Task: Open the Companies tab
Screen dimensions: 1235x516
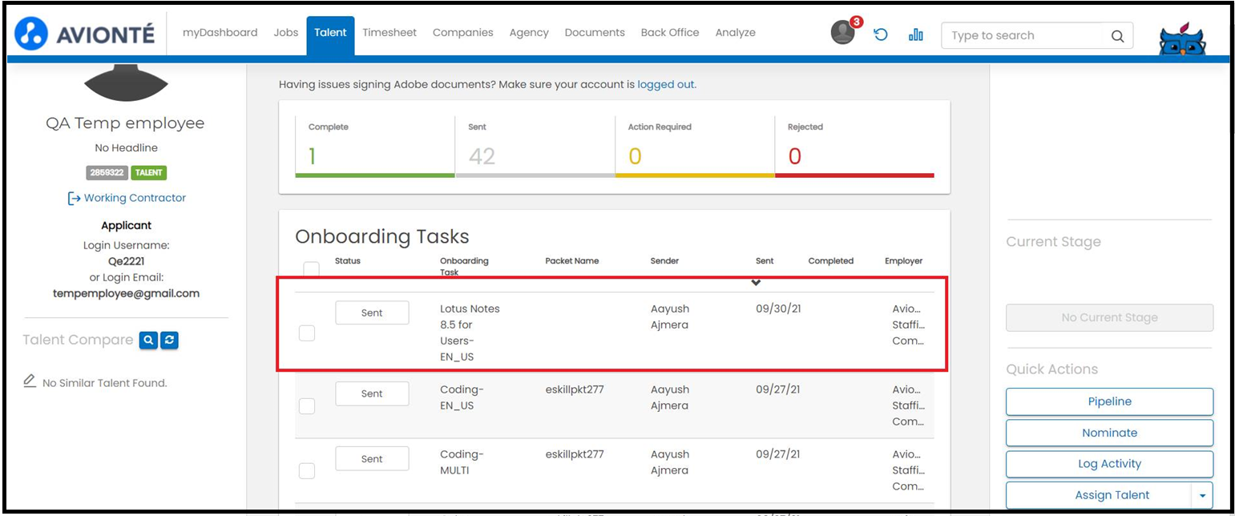Action: (463, 33)
